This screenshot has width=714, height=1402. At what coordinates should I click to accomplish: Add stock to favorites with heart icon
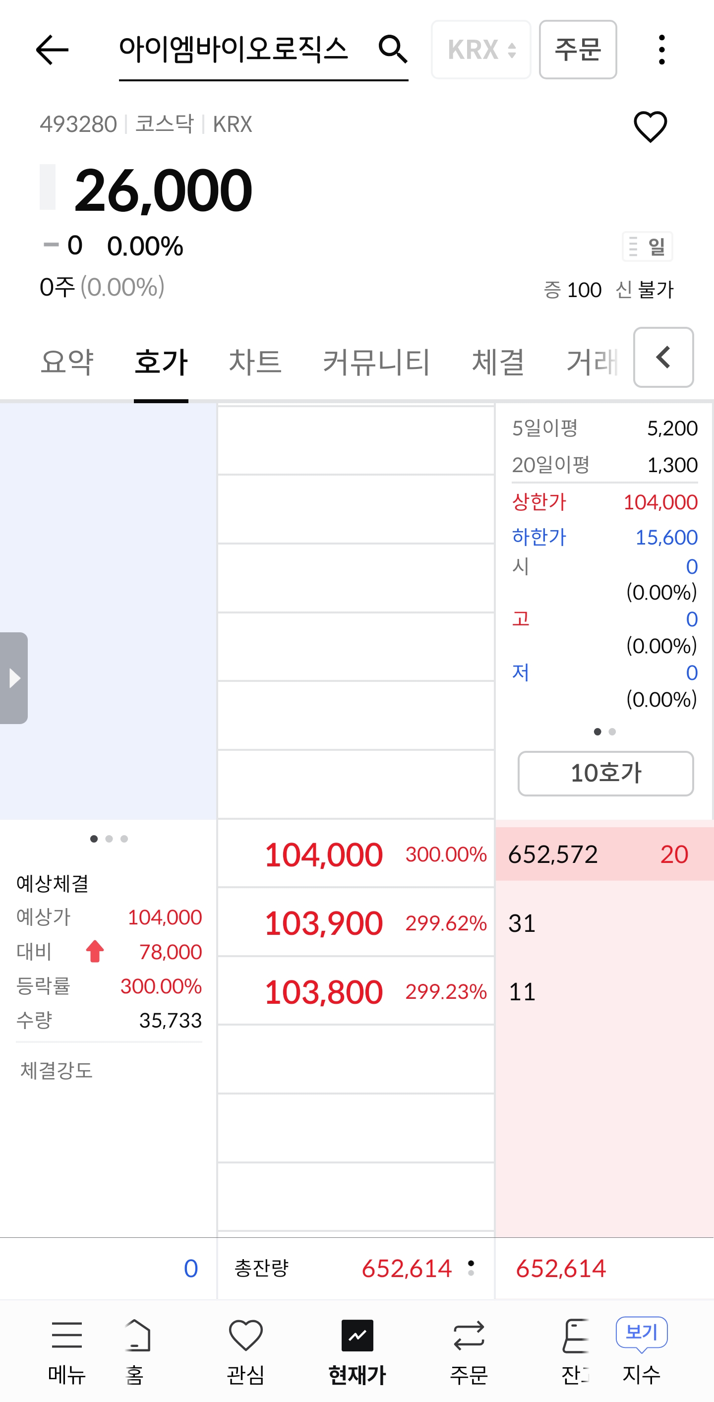(650, 126)
